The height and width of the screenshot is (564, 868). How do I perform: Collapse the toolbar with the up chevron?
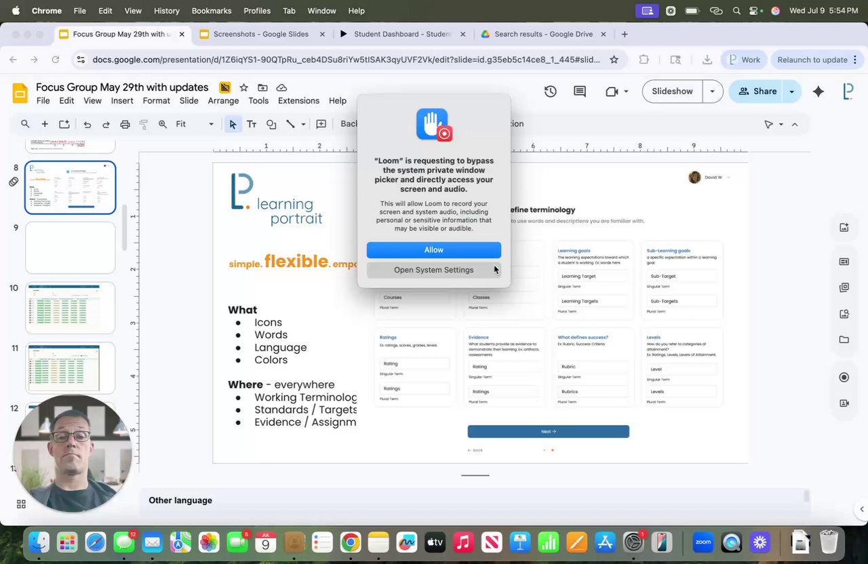point(795,124)
